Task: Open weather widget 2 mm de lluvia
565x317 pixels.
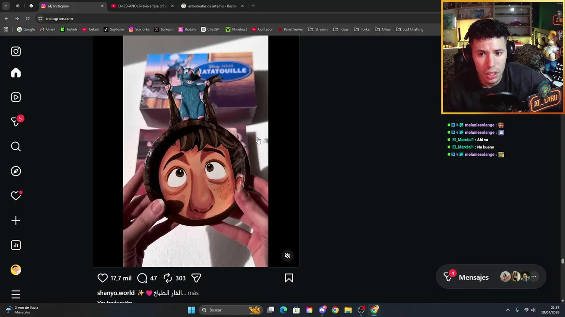Action: [x=22, y=310]
